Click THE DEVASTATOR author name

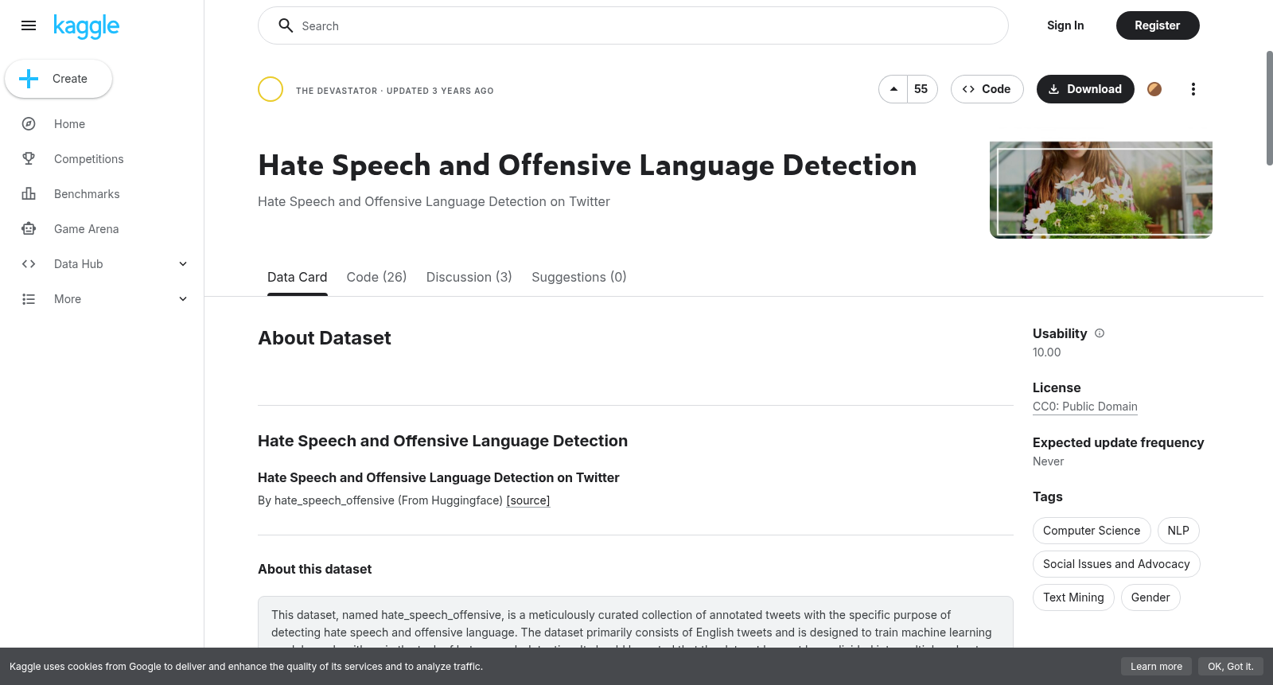pos(337,91)
